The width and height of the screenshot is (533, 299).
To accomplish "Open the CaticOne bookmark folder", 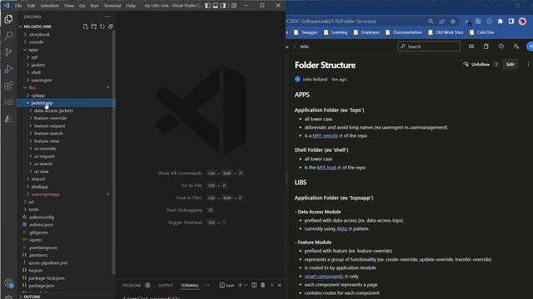I will [x=481, y=32].
